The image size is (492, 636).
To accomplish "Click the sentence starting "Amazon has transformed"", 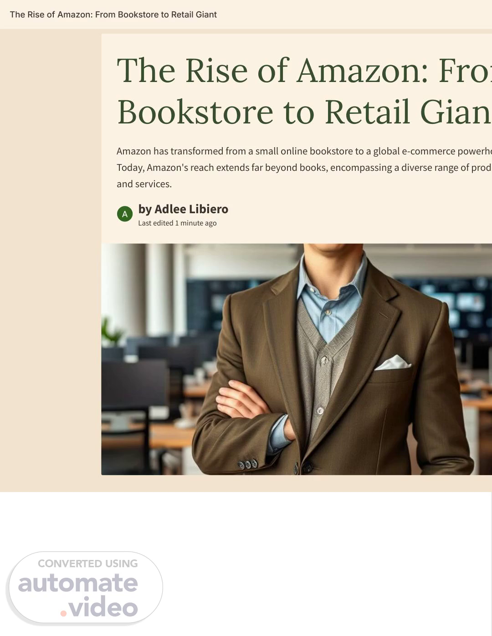I will coord(304,151).
